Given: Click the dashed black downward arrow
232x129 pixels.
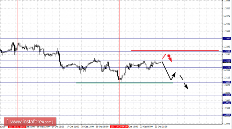Looking at the screenshot, I should point(184,82).
